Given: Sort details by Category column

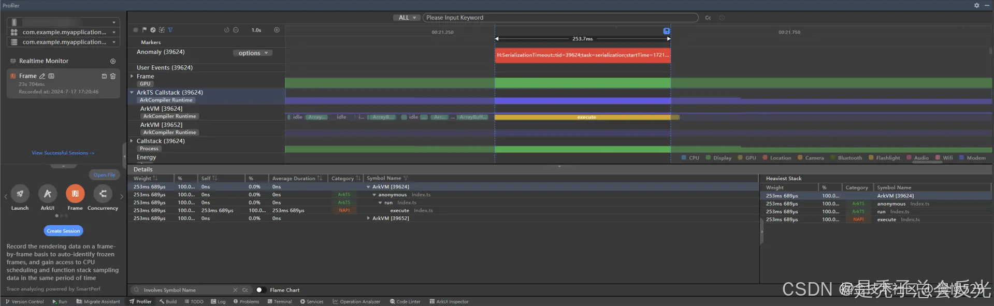Looking at the screenshot, I should click(345, 178).
